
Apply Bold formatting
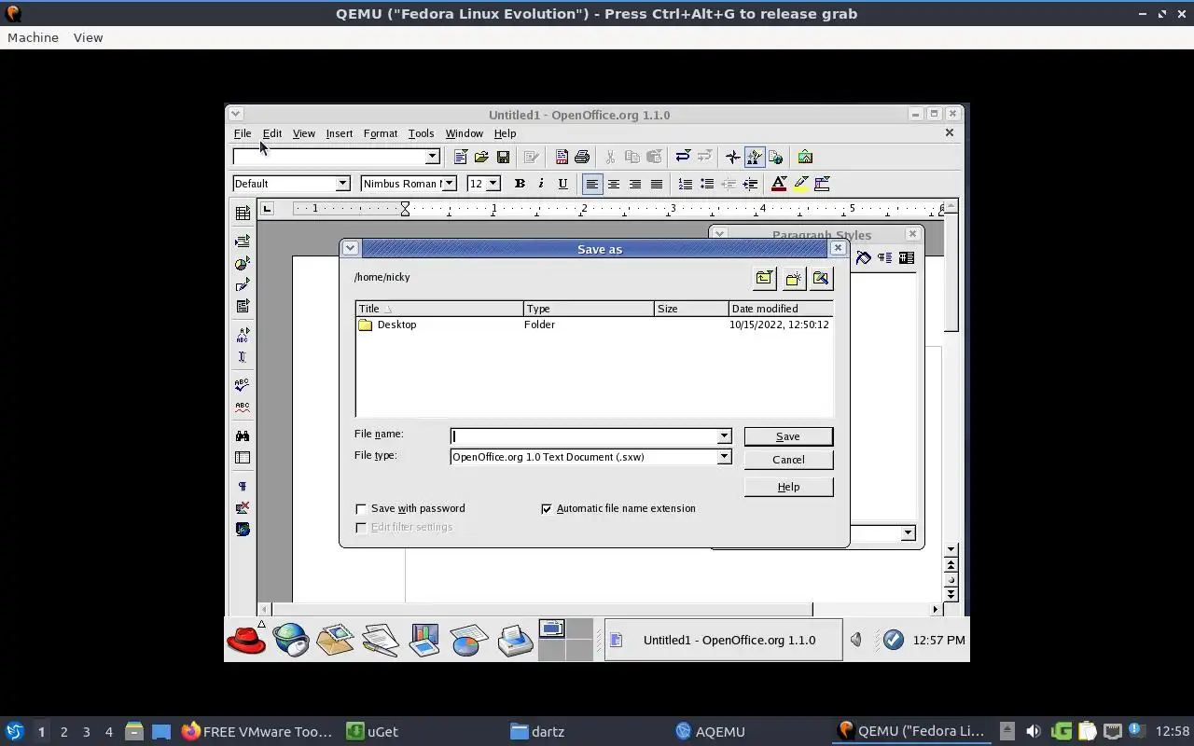point(520,184)
